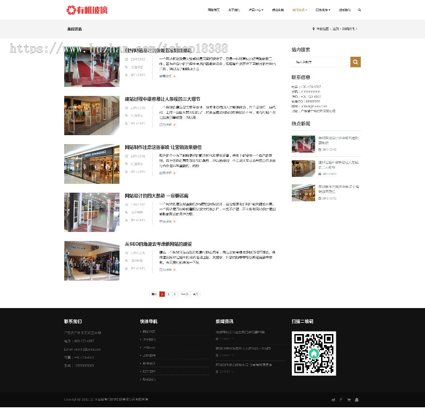425x412 pixels.
Task: Open article 从SEO的角度去考虑新网站的建设
Action: (158, 244)
